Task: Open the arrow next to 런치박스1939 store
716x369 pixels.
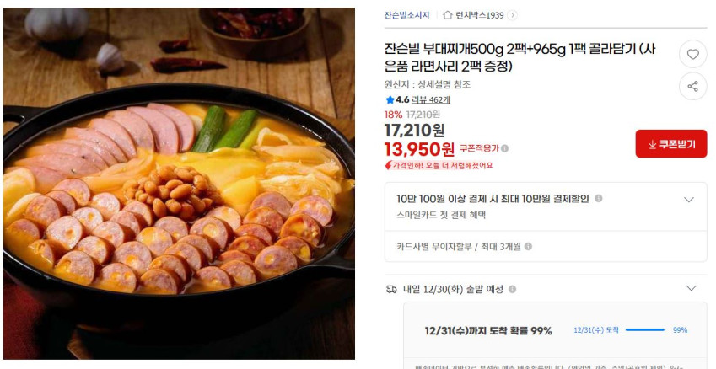Action: (x=513, y=15)
